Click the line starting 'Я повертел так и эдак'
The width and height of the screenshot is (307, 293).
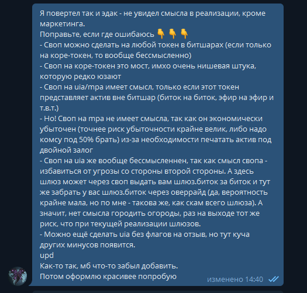[x=153, y=13]
